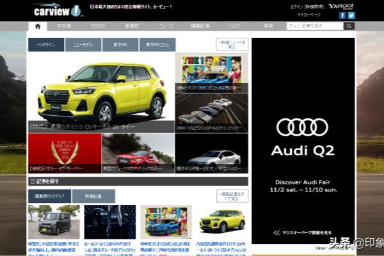Select the 新着記事 tab

click(93, 196)
